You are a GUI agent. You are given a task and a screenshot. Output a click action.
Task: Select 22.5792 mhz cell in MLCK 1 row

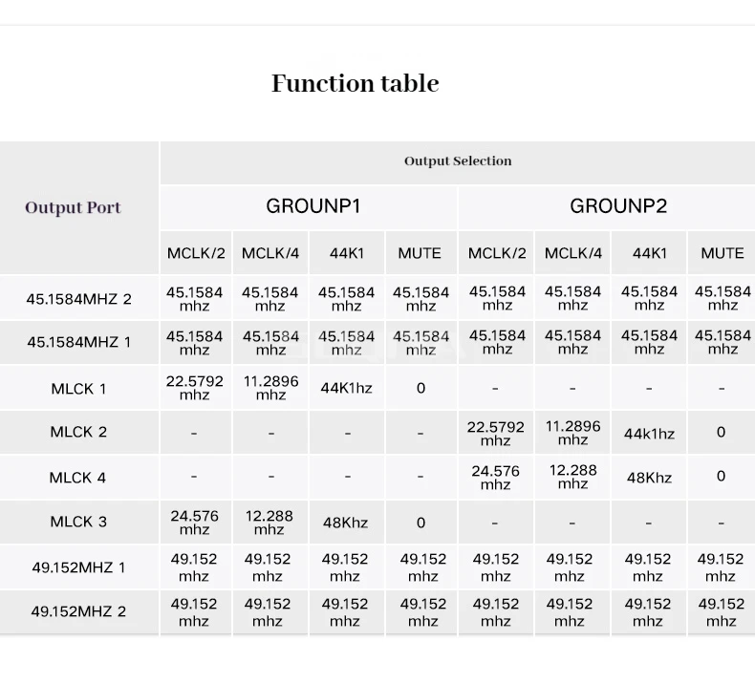click(x=195, y=388)
